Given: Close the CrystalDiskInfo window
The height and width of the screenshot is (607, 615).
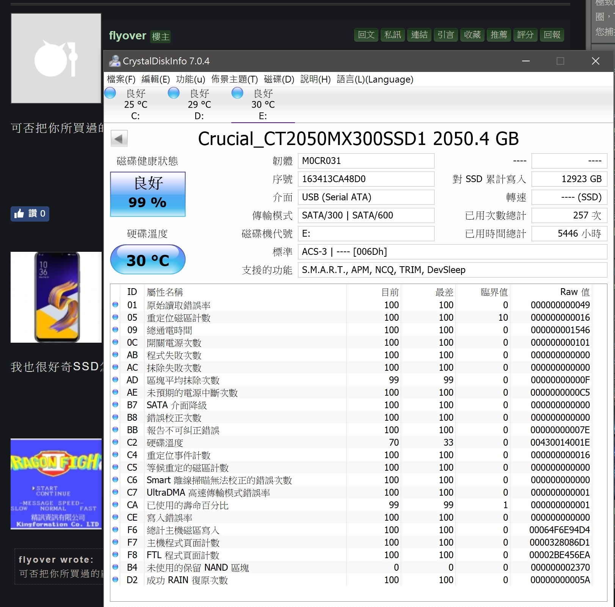Looking at the screenshot, I should click(x=595, y=61).
